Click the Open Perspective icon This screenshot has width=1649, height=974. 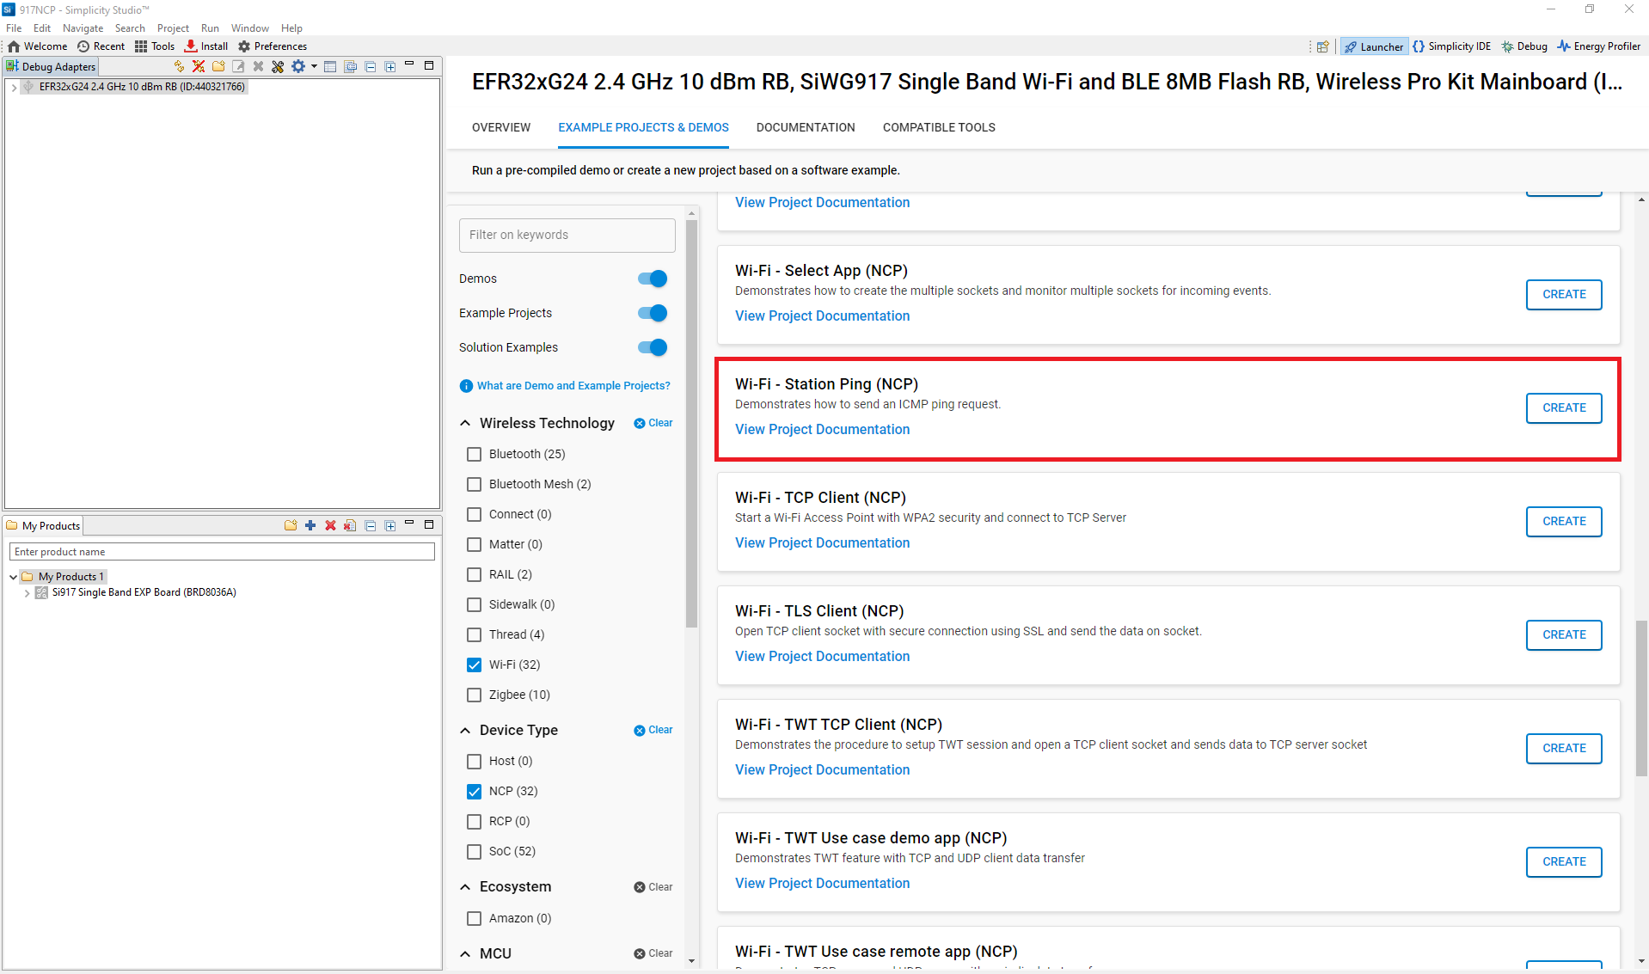coord(1323,46)
